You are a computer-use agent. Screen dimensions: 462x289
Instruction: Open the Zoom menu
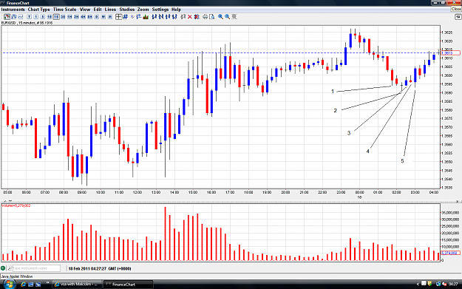(143, 10)
